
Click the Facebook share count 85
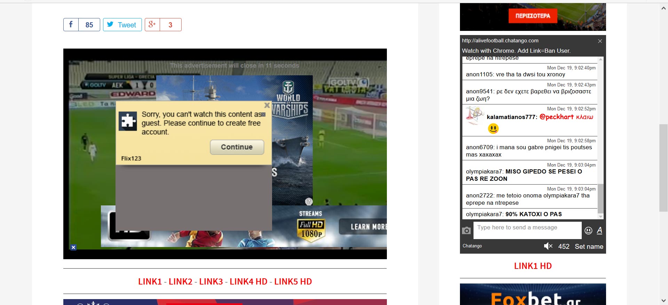click(89, 25)
